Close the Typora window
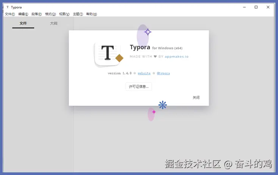The height and width of the screenshot is (175, 278). [x=268, y=7]
